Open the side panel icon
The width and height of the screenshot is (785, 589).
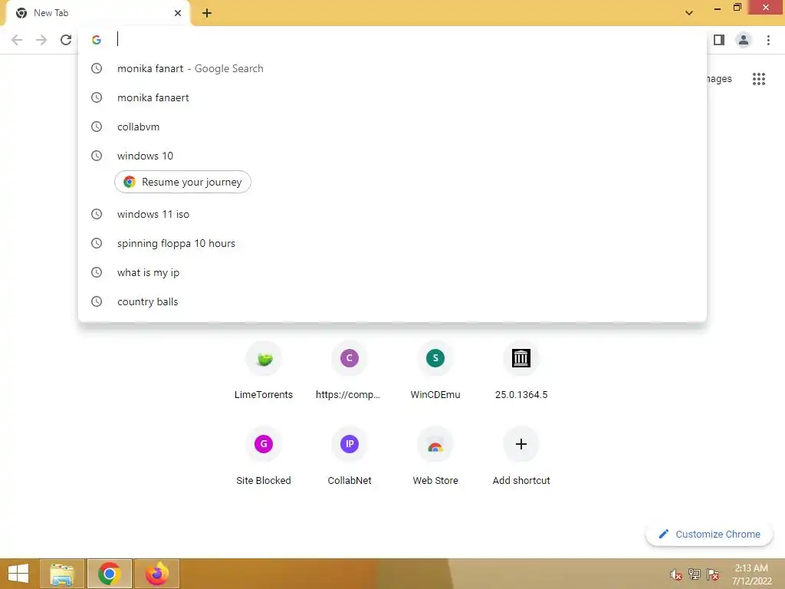click(x=719, y=40)
